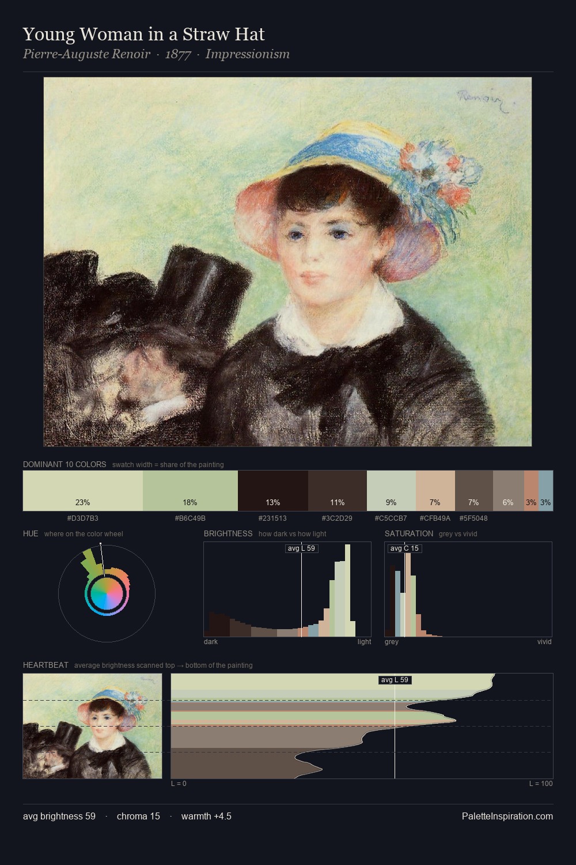576x865 pixels.
Task: Click the brightness histogram chart
Action: (x=287, y=589)
